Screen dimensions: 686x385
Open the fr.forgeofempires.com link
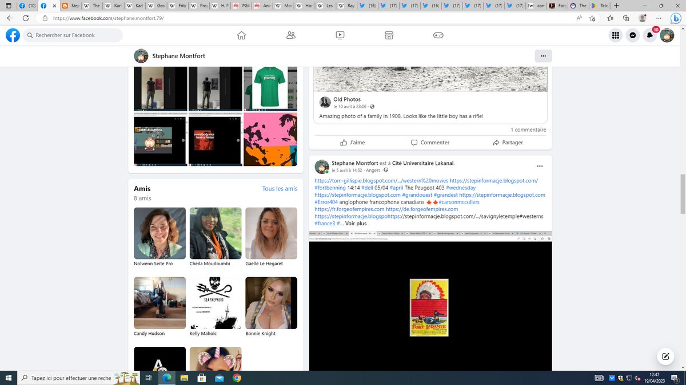(349, 209)
